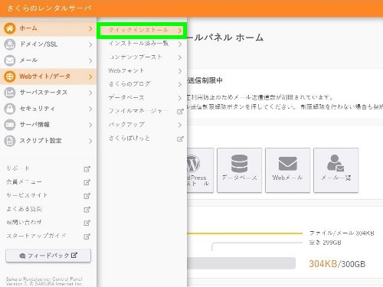
Task: Click the 空き 299GB label
Action: (325, 243)
